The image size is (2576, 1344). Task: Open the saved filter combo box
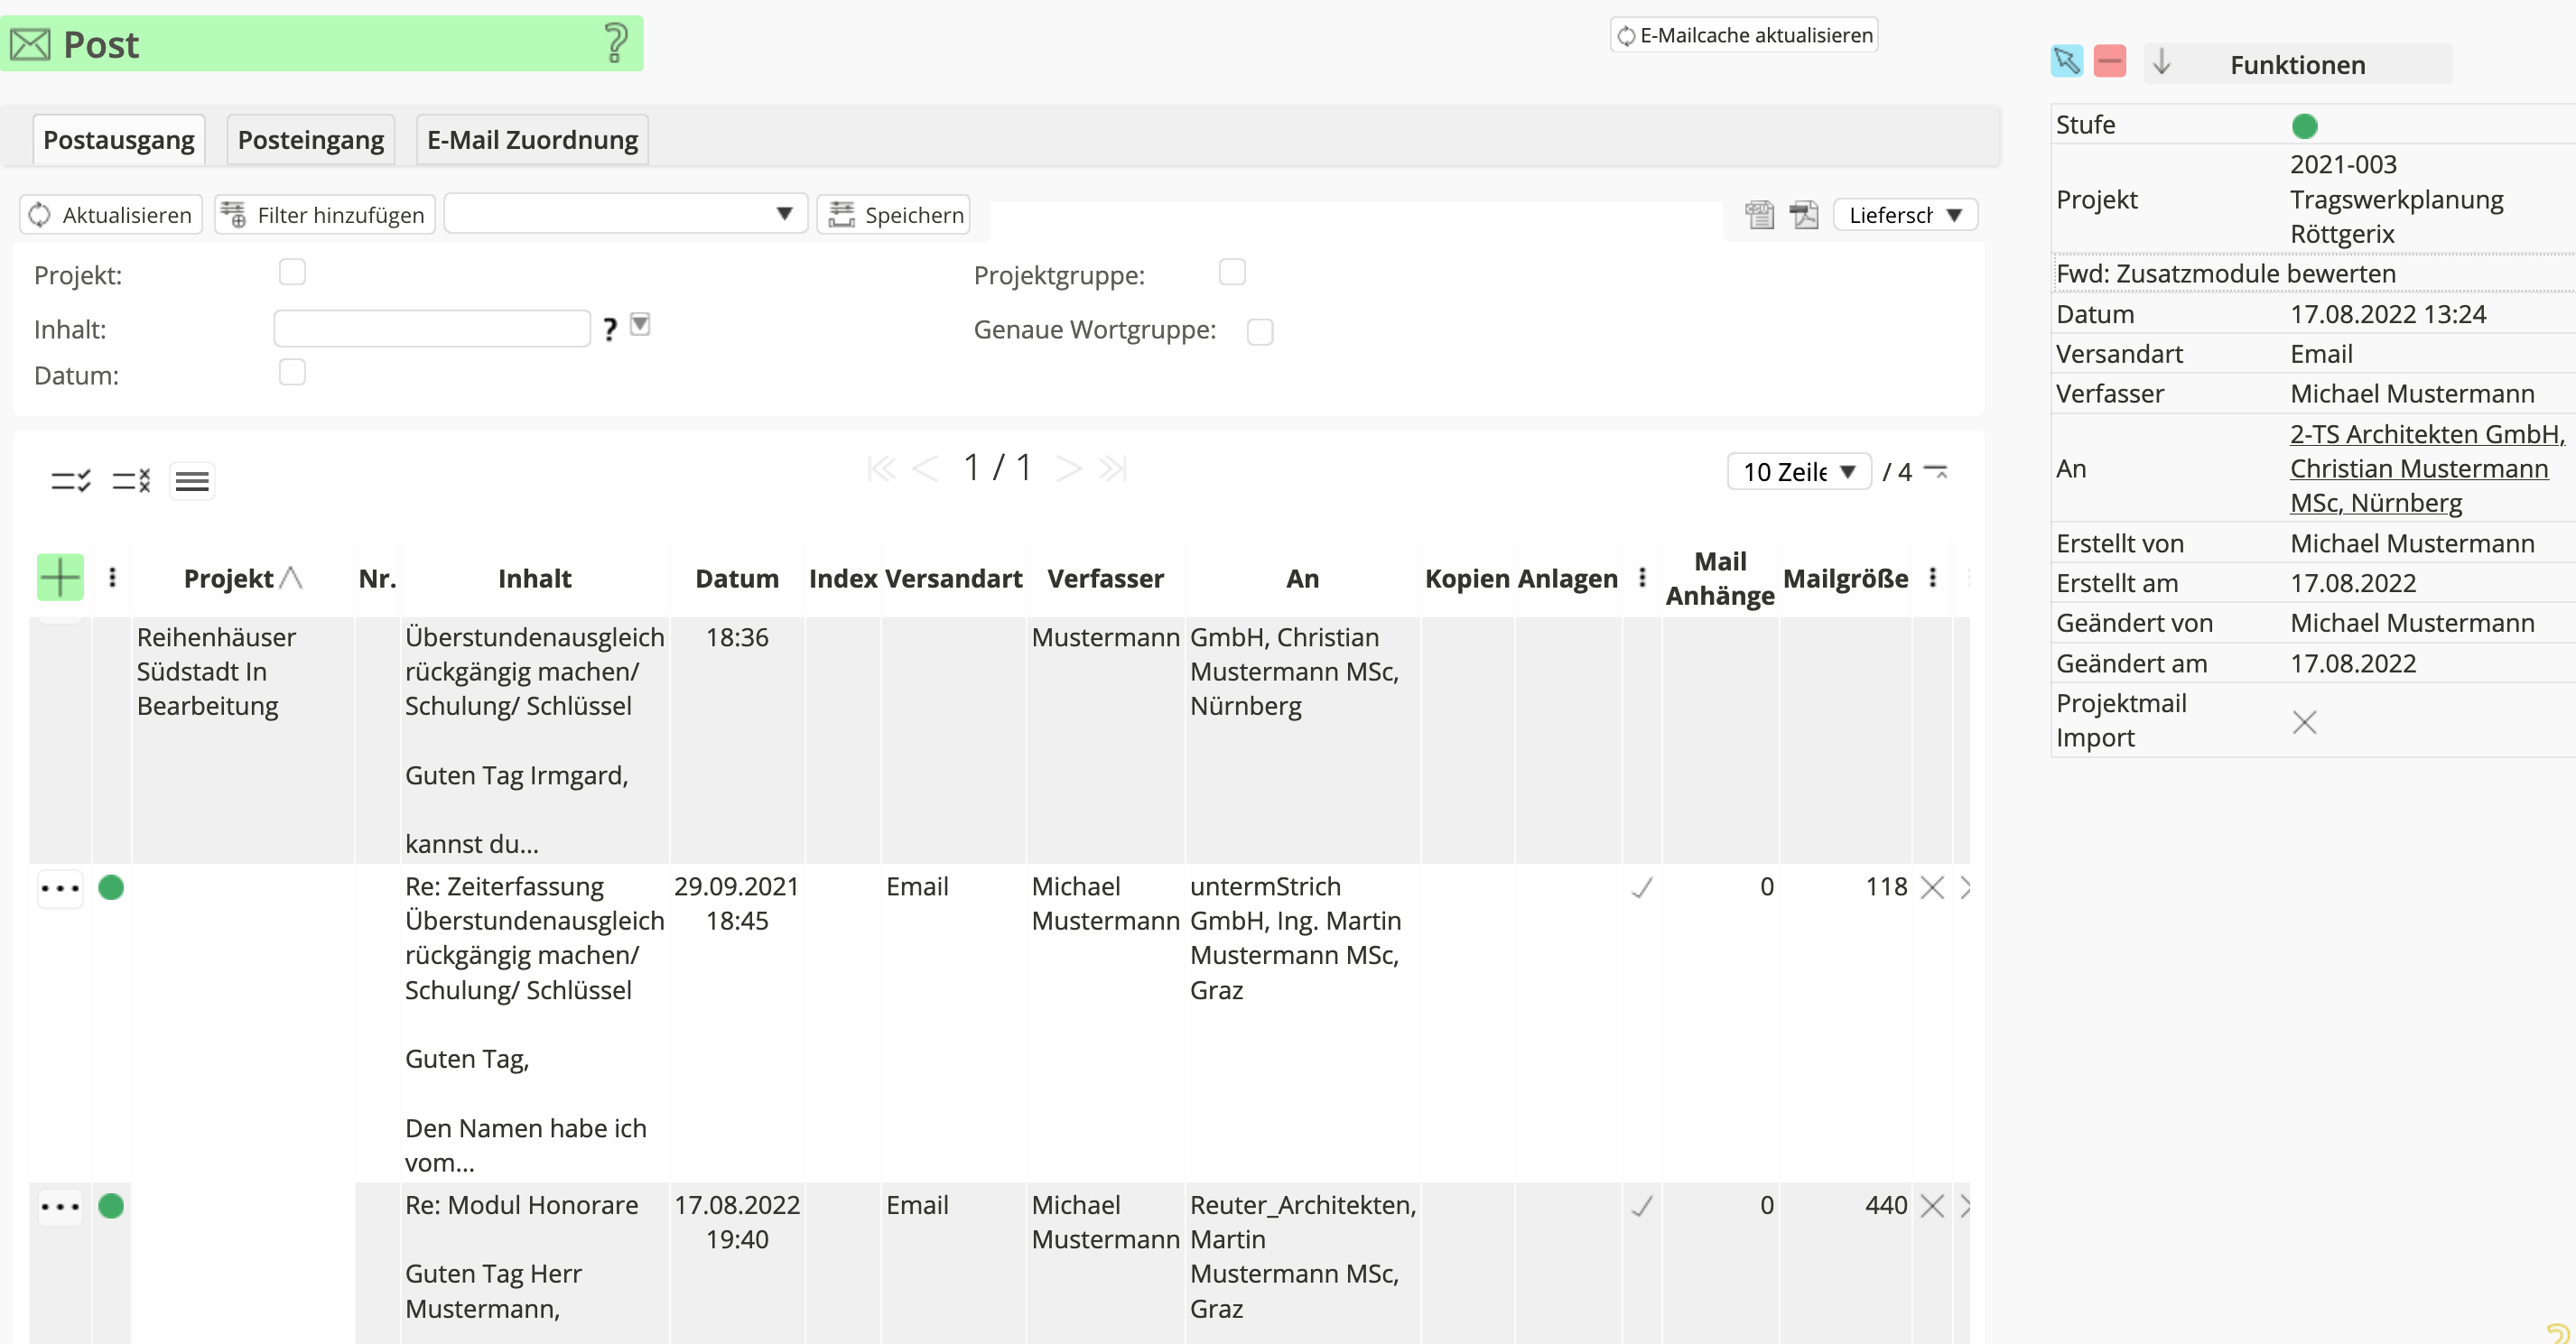point(625,214)
